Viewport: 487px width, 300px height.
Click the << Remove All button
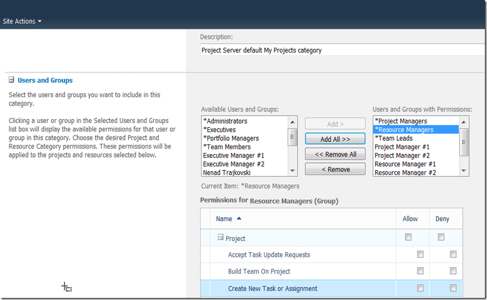[x=335, y=154]
